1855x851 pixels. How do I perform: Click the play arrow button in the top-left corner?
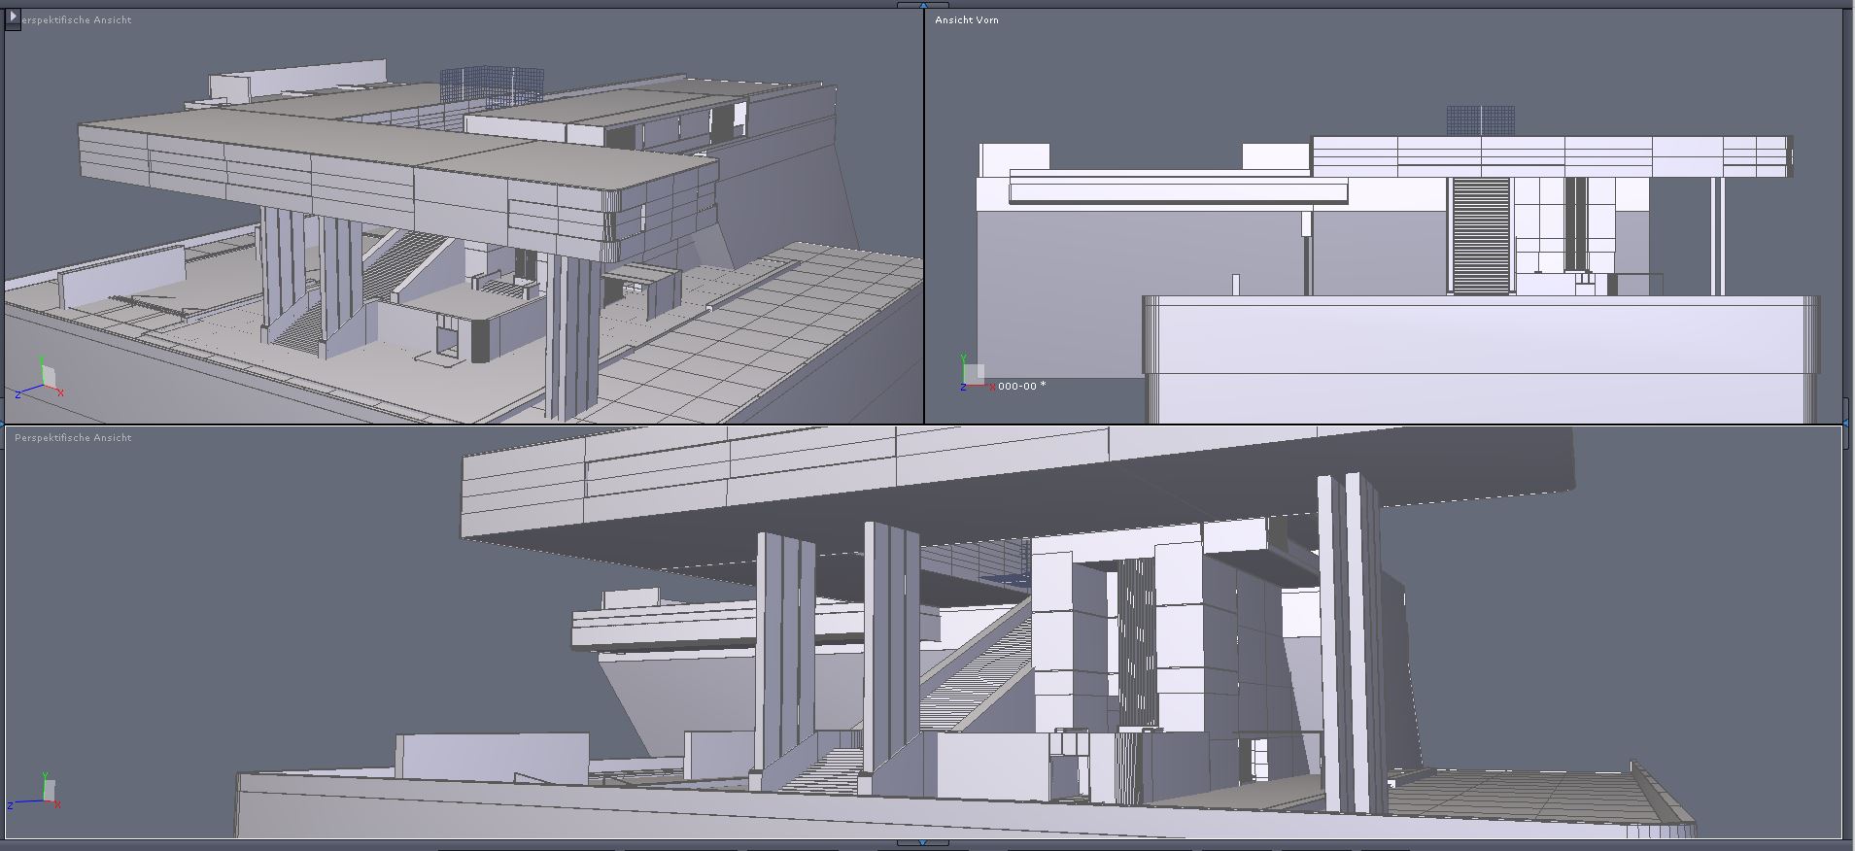point(13,17)
